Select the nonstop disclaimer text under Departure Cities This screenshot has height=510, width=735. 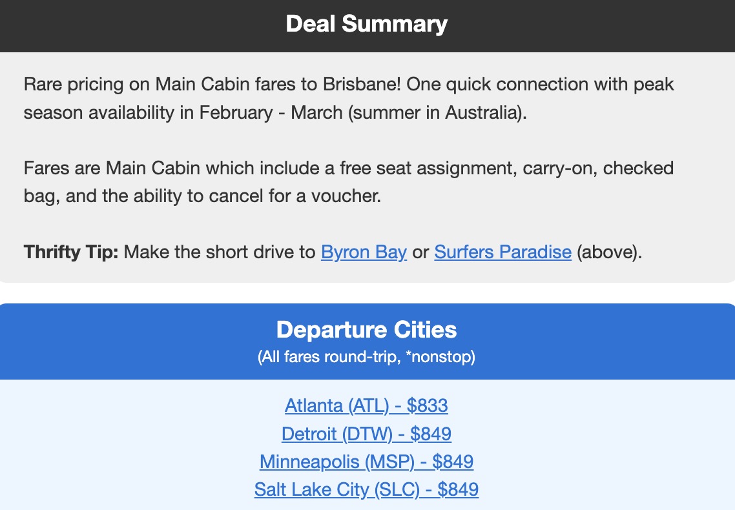(367, 356)
